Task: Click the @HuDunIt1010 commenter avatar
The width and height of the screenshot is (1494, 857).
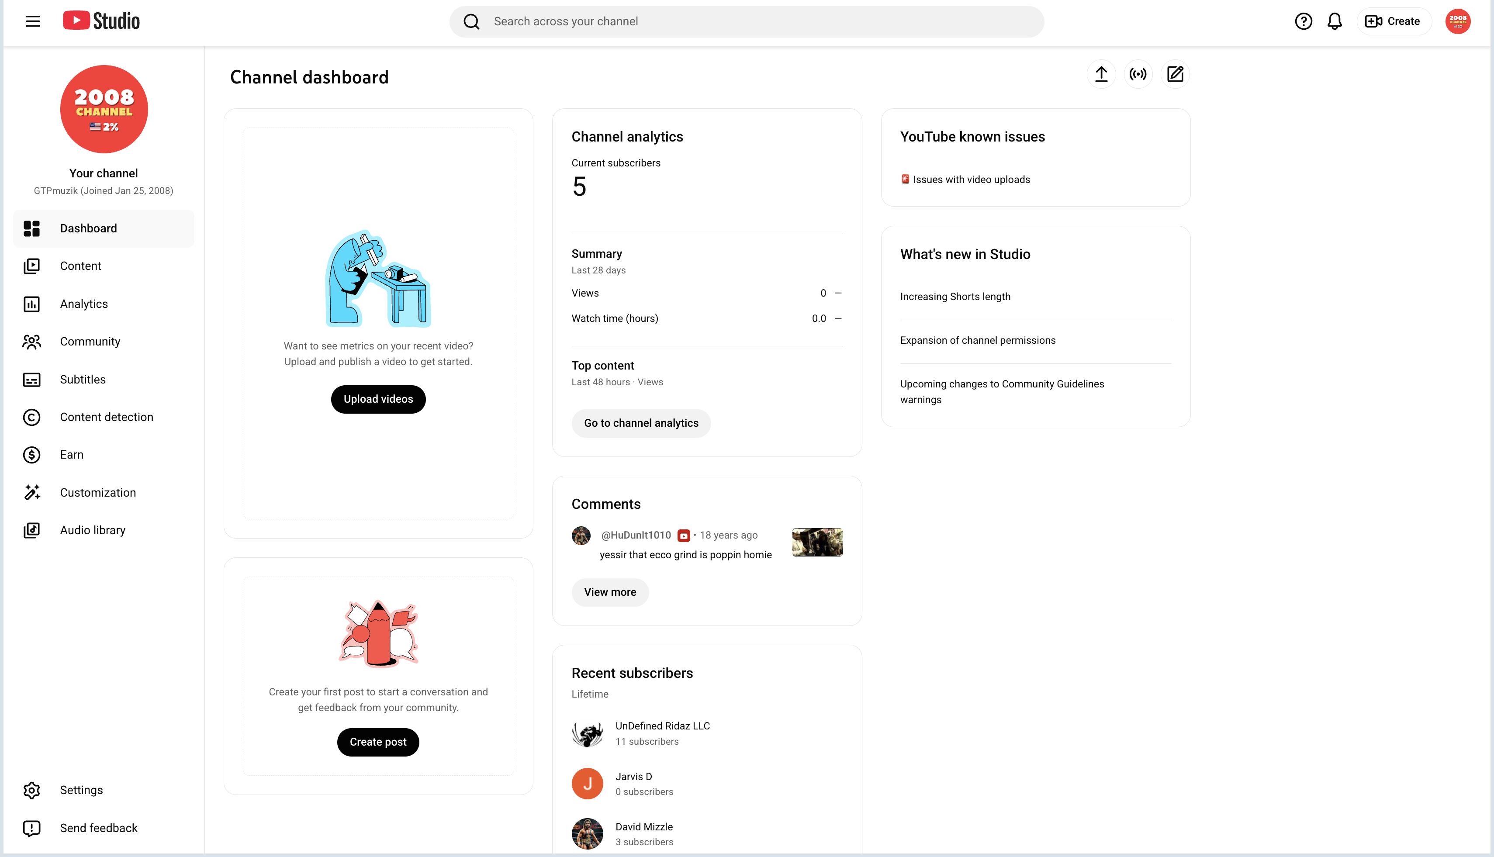Action: tap(581, 536)
